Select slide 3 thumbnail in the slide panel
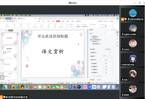Screen dimensions: 145x99 9,65
